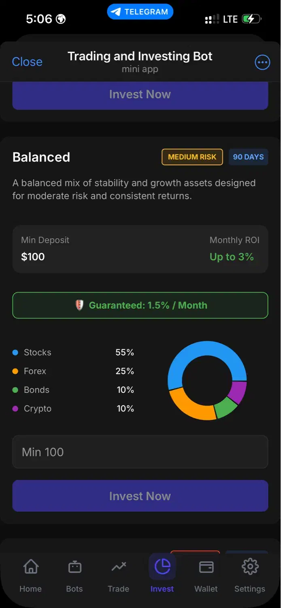Click the green Bonds legend dot
Screen dimensions: 281x608
tap(15, 390)
